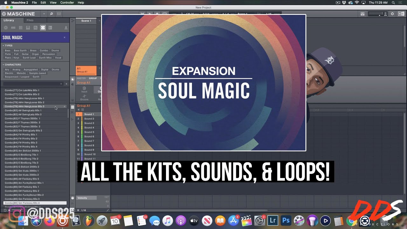Select Combo[79] A#m HangLoose 60s 3

point(35,106)
